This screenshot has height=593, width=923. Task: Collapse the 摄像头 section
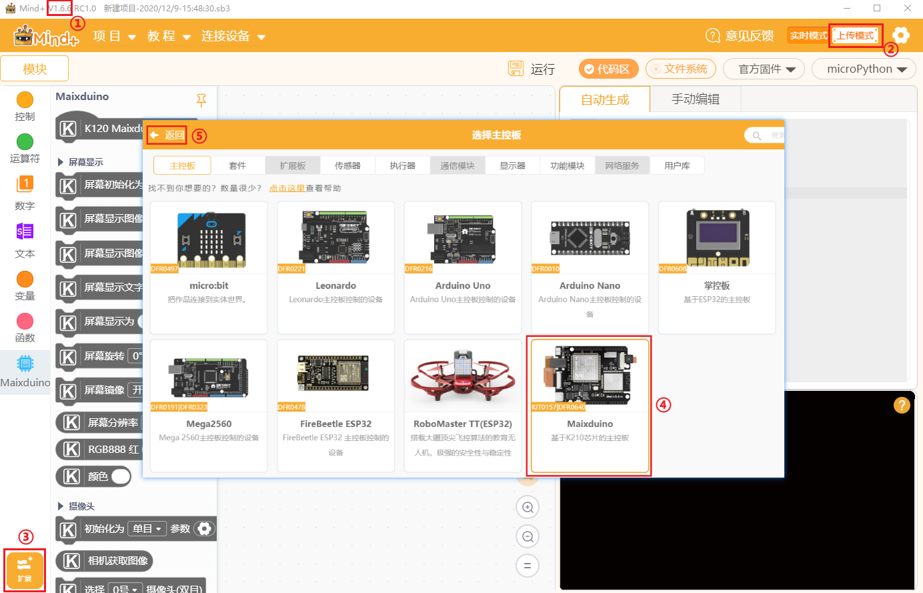pos(61,506)
